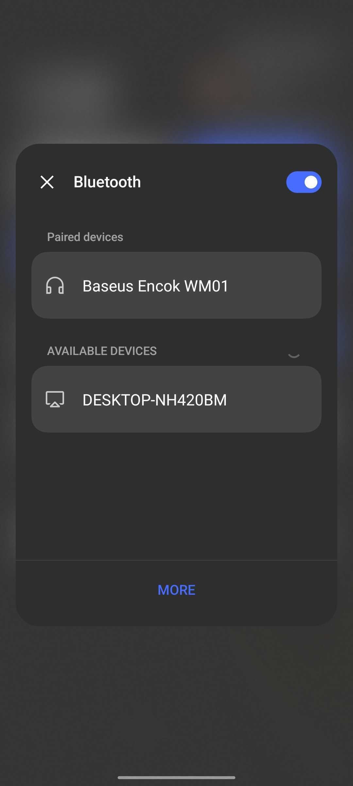Image resolution: width=353 pixels, height=786 pixels.
Task: Click the headphones icon beside Baseus Encok WM01
Action: [55, 286]
